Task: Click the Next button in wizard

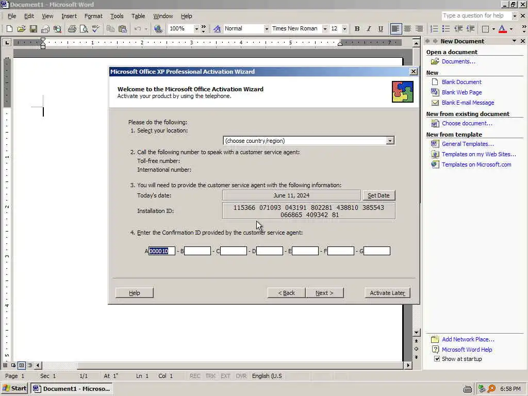Action: point(325,293)
